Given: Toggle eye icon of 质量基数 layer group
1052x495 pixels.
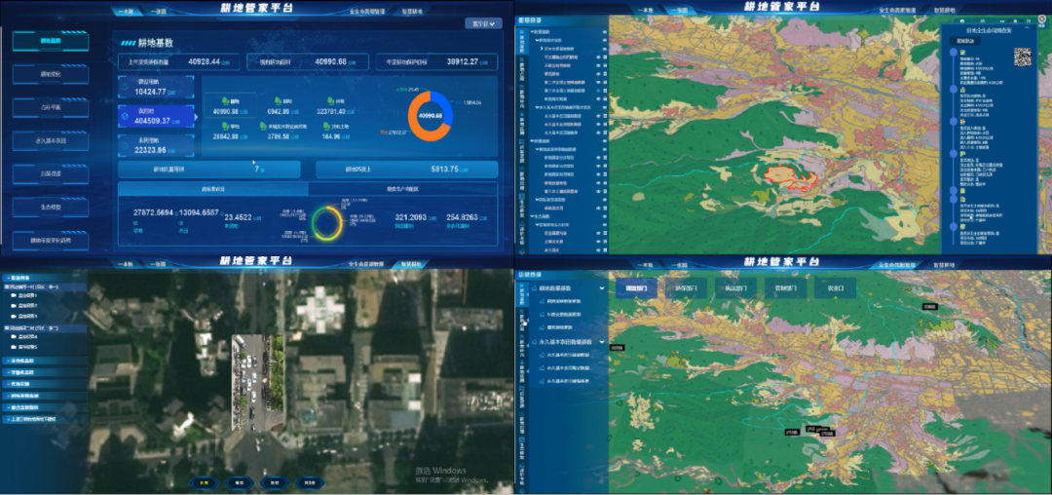Looking at the screenshot, I should coord(605,141).
